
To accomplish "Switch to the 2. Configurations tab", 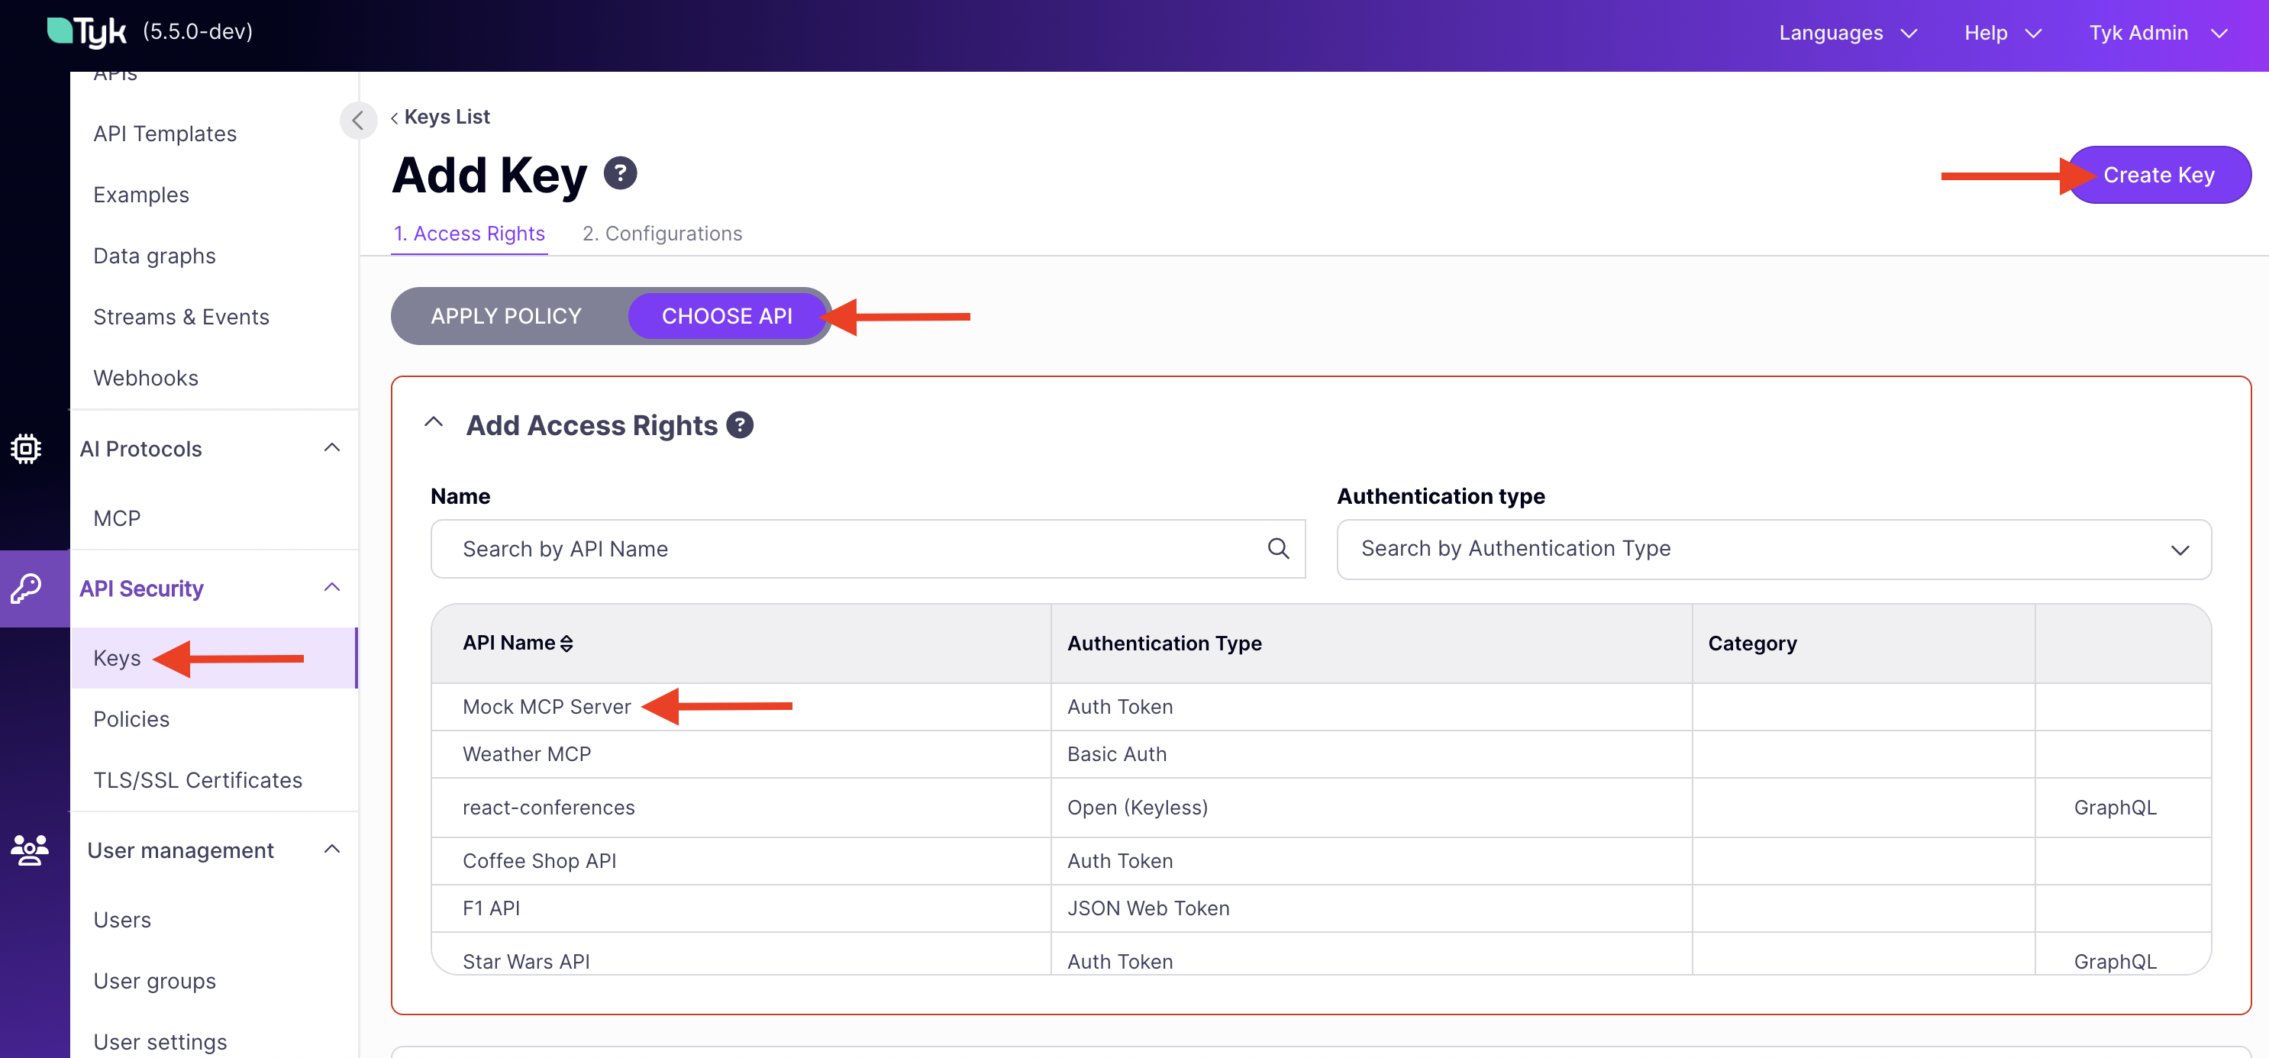I will pyautogui.click(x=663, y=234).
